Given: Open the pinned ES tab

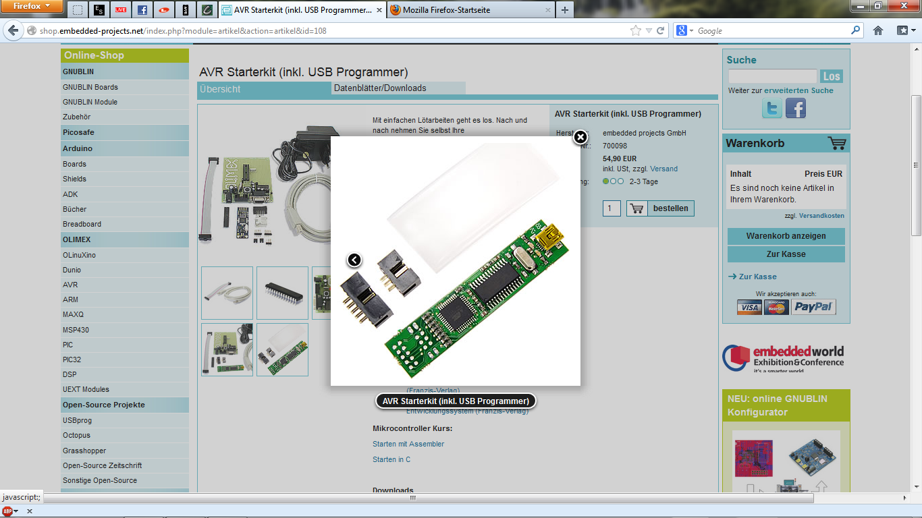Looking at the screenshot, I should pos(99,10).
